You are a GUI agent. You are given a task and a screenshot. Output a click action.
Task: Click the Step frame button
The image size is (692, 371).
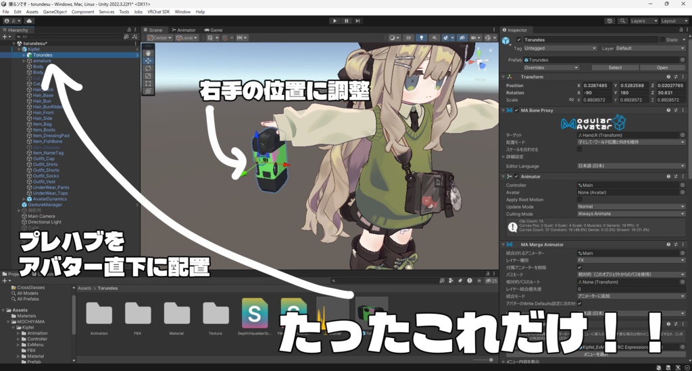point(357,21)
